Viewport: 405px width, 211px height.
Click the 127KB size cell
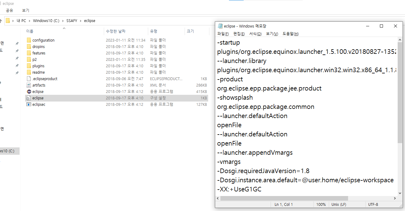[201, 104]
